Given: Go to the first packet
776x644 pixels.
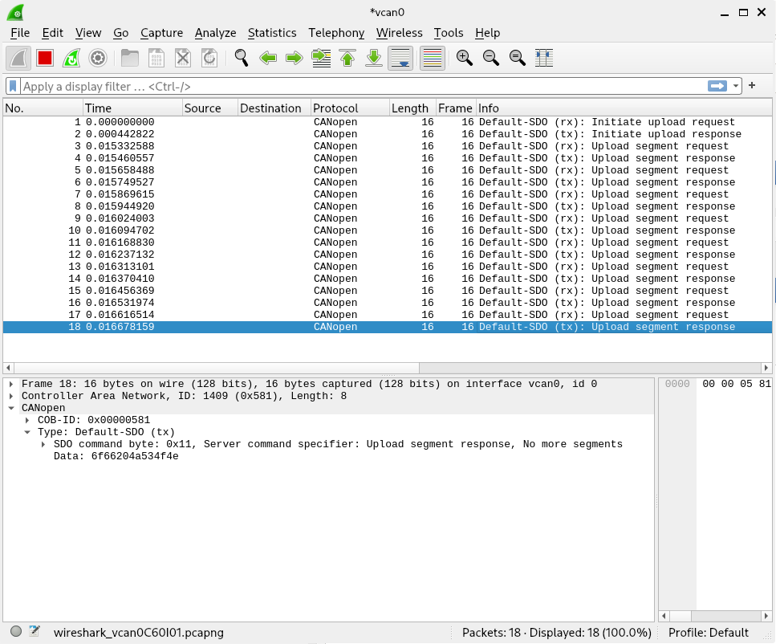Looking at the screenshot, I should click(347, 58).
